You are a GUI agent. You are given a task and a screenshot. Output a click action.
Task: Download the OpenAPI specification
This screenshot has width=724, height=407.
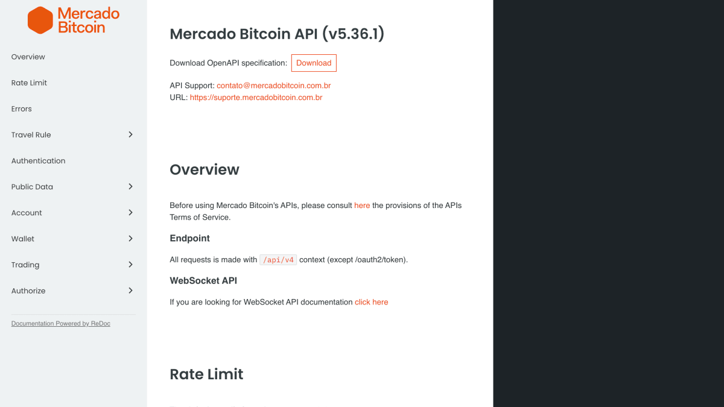[314, 63]
